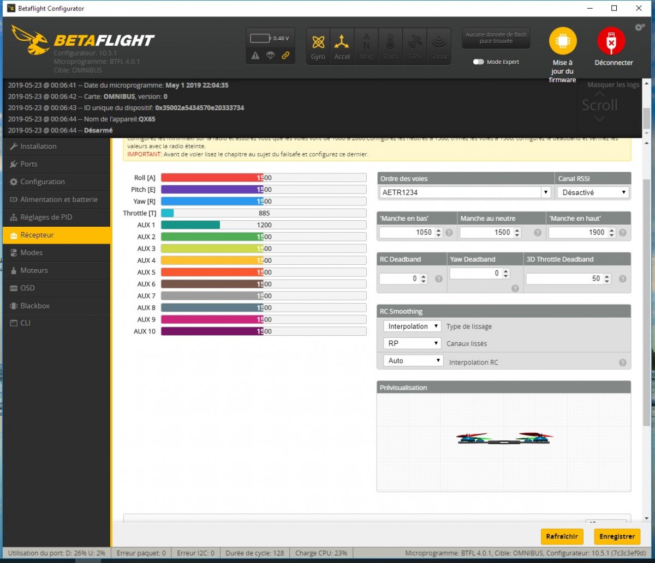Click the battery voltage indicator icon
Viewport: 655px width, 563px height.
tap(260, 39)
